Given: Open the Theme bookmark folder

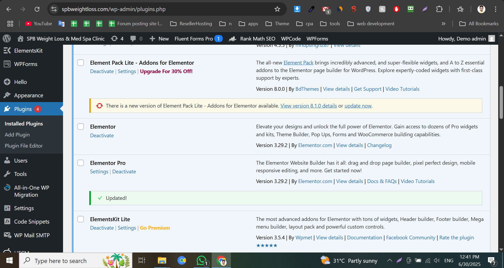Looking at the screenshot, I should tap(277, 24).
